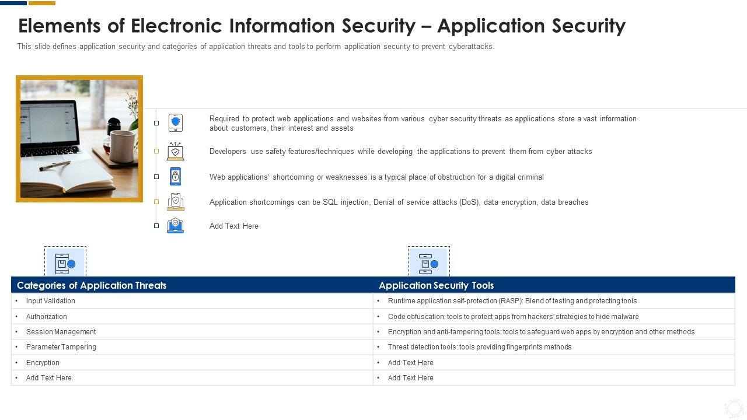The width and height of the screenshot is (747, 420).
Task: Click the gold accent bar at top-left
Action: (x=42, y=3)
